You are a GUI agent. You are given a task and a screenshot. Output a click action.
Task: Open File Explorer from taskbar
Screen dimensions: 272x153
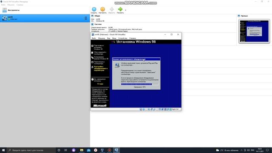tap(82, 150)
